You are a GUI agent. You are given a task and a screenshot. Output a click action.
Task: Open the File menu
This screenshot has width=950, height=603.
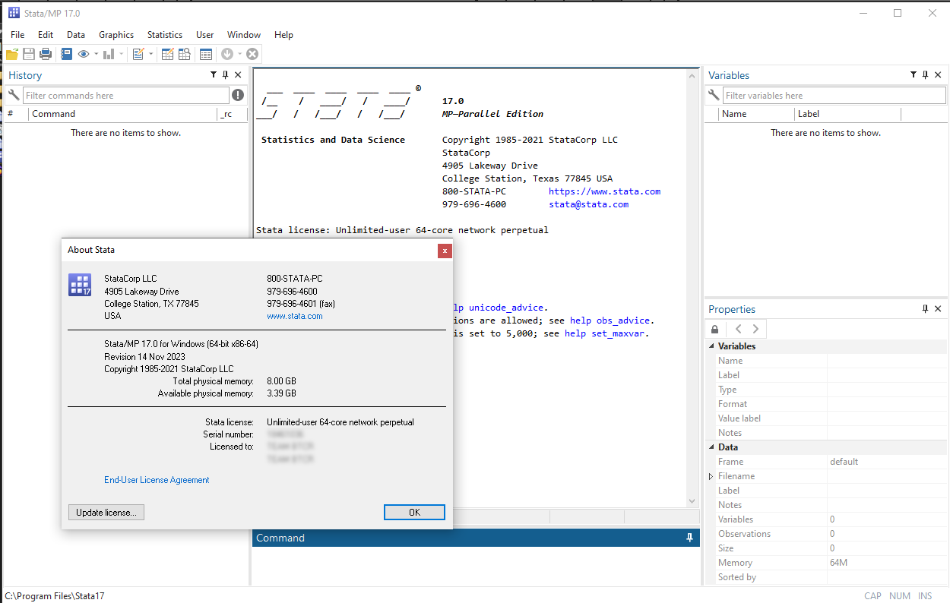(x=17, y=35)
